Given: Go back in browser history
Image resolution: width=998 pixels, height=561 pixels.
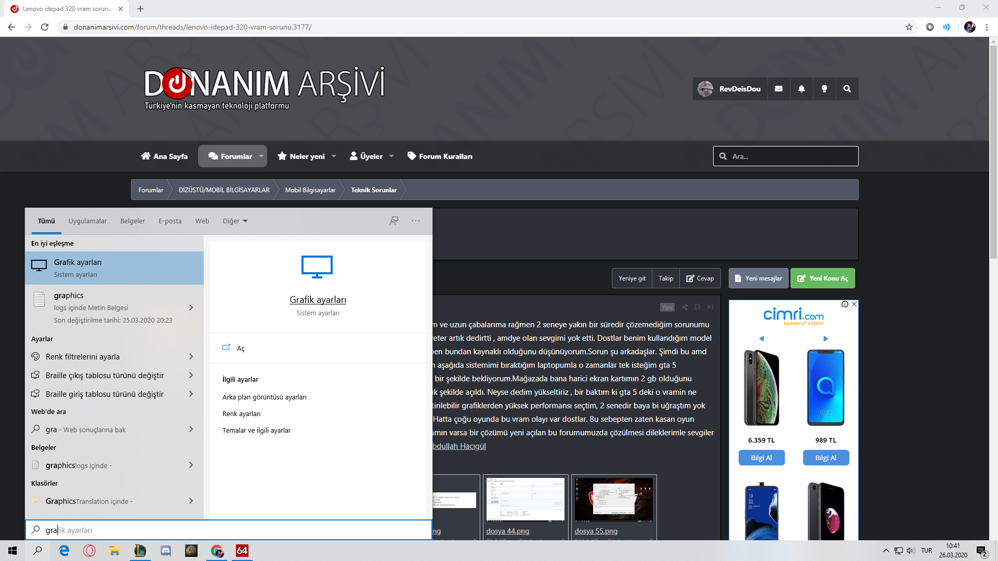Looking at the screenshot, I should (x=11, y=27).
